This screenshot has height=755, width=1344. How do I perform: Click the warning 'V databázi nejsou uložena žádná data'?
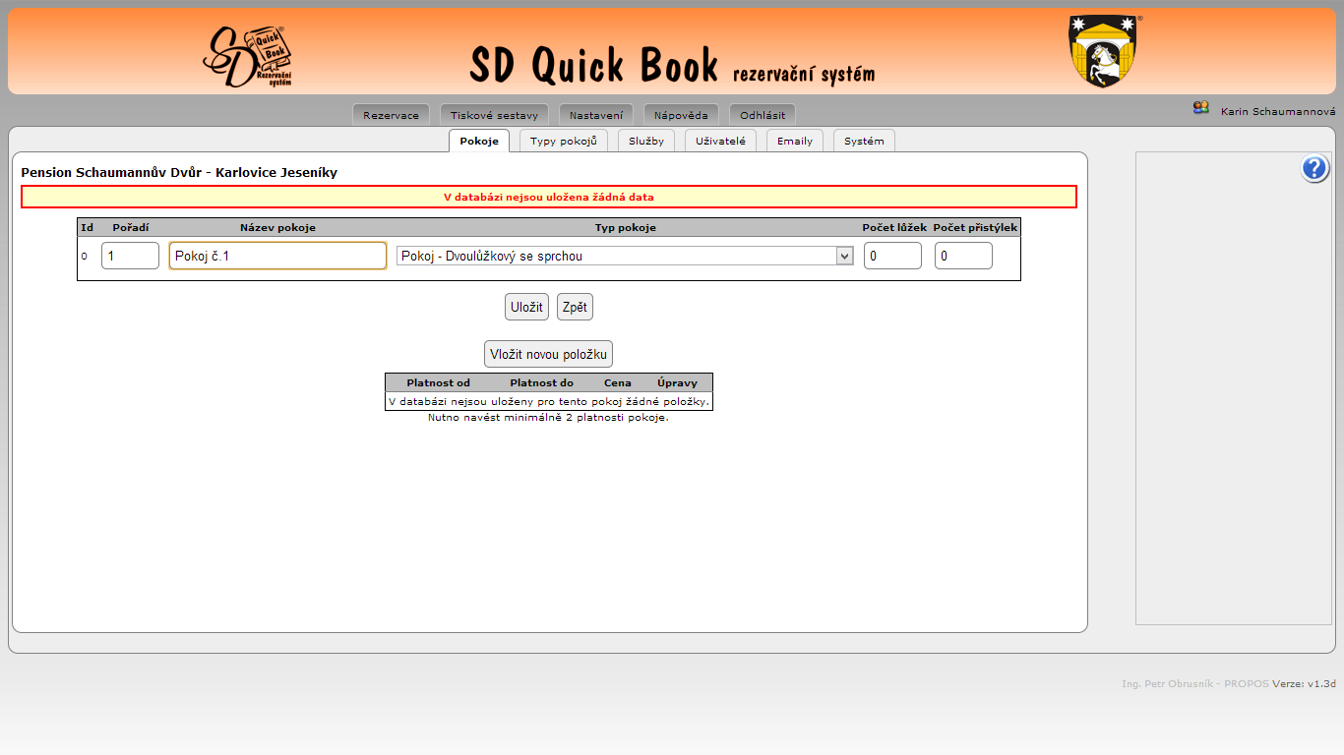click(549, 197)
